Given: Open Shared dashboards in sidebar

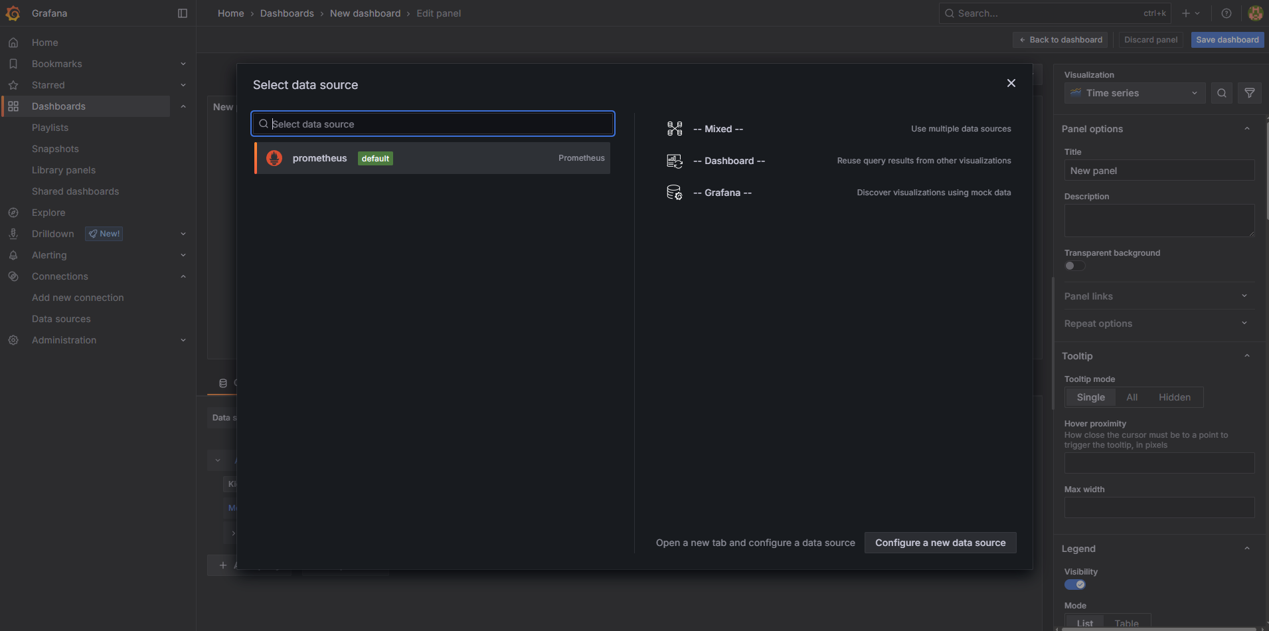Looking at the screenshot, I should [76, 191].
